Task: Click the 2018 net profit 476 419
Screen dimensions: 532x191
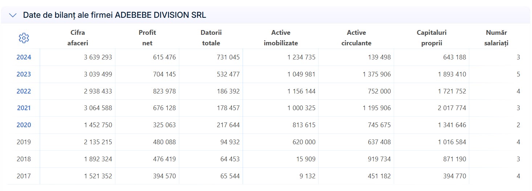Action: click(x=164, y=159)
